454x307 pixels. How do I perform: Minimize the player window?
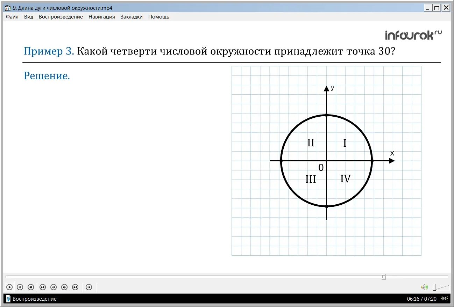pyautogui.click(x=428, y=8)
